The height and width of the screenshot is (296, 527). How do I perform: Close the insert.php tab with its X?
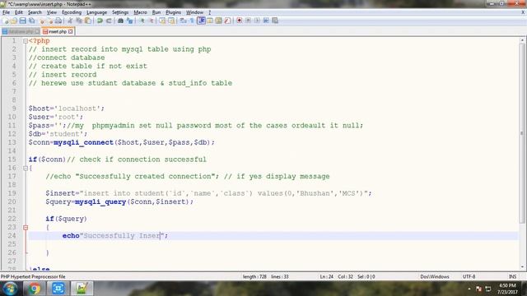pos(70,31)
